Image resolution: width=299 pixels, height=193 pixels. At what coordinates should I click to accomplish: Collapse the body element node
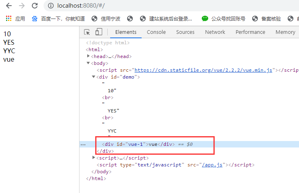(88, 63)
